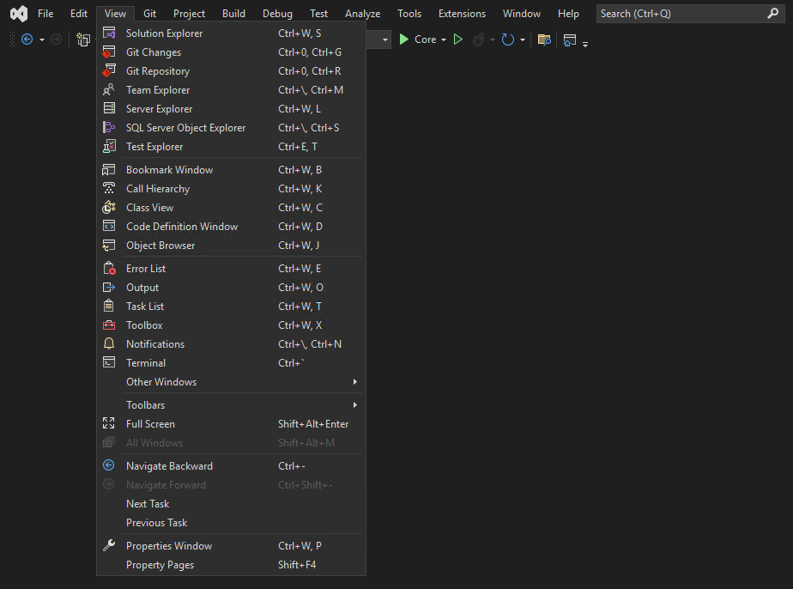Click Start Without Debugging outline arrow
Screen dimensions: 793x589
[458, 39]
